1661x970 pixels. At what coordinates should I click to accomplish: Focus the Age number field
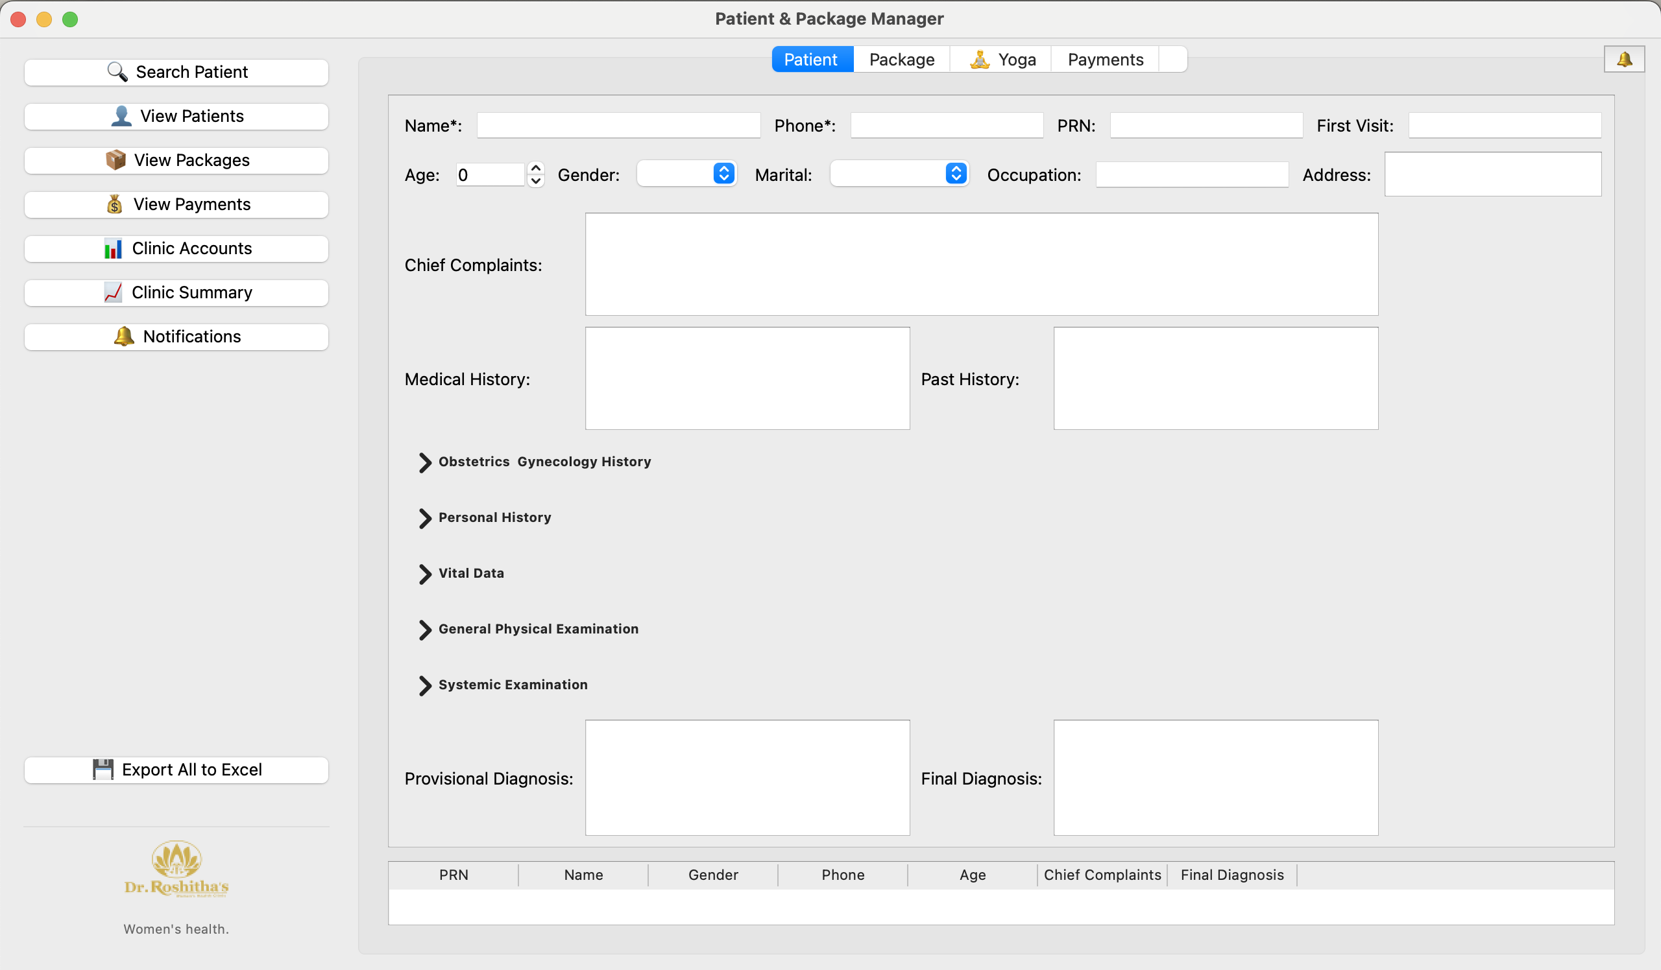(x=491, y=174)
